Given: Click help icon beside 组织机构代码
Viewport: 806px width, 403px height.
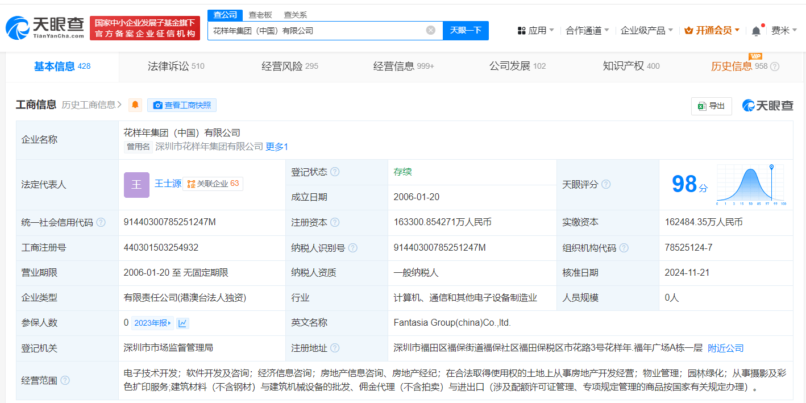Looking at the screenshot, I should pyautogui.click(x=624, y=248).
